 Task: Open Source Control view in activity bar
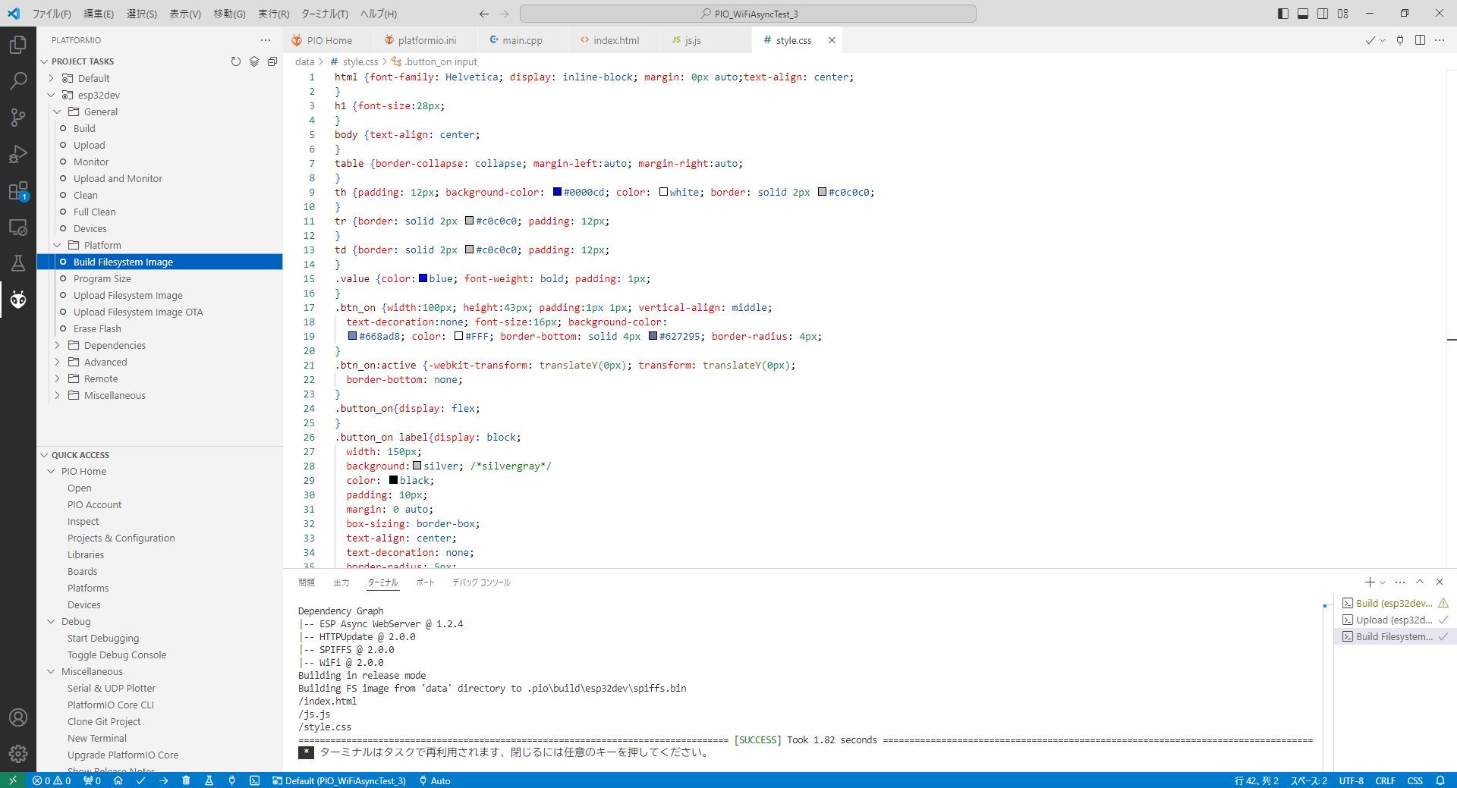pos(18,117)
